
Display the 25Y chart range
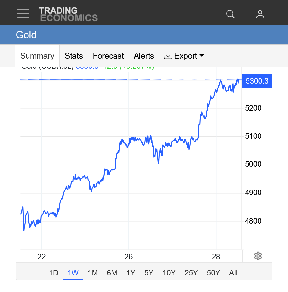point(191,273)
